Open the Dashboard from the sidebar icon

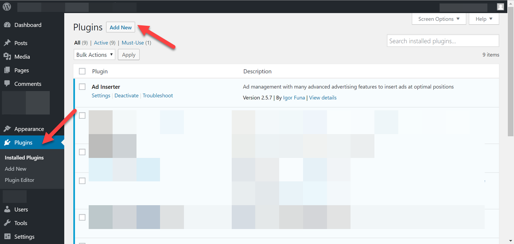point(8,25)
